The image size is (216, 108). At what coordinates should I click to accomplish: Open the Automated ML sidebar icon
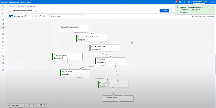tap(3, 24)
